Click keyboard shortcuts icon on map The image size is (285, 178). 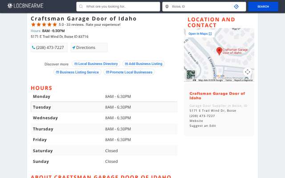[194, 80]
